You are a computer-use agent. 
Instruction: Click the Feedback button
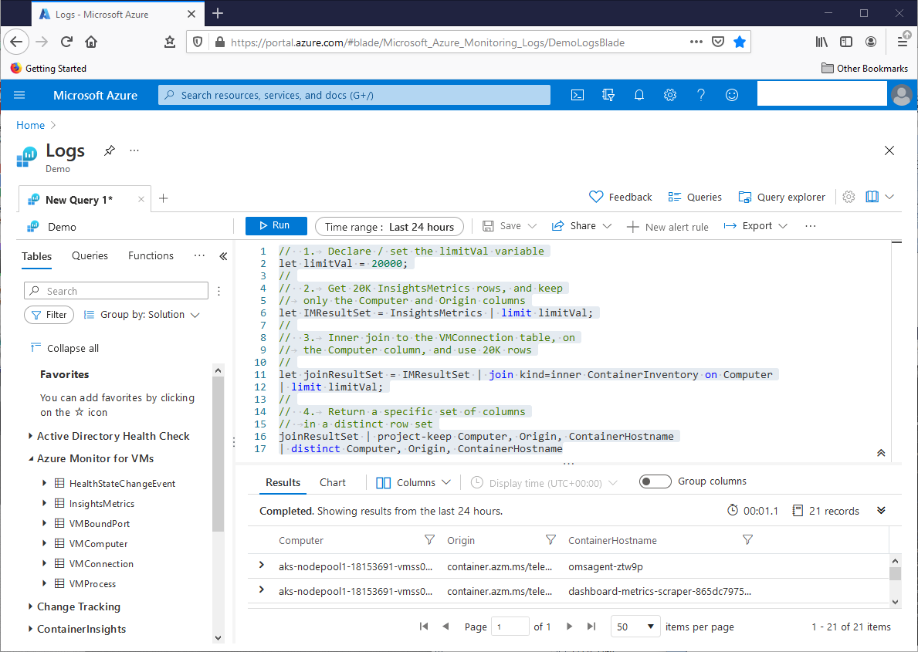pyautogui.click(x=620, y=197)
